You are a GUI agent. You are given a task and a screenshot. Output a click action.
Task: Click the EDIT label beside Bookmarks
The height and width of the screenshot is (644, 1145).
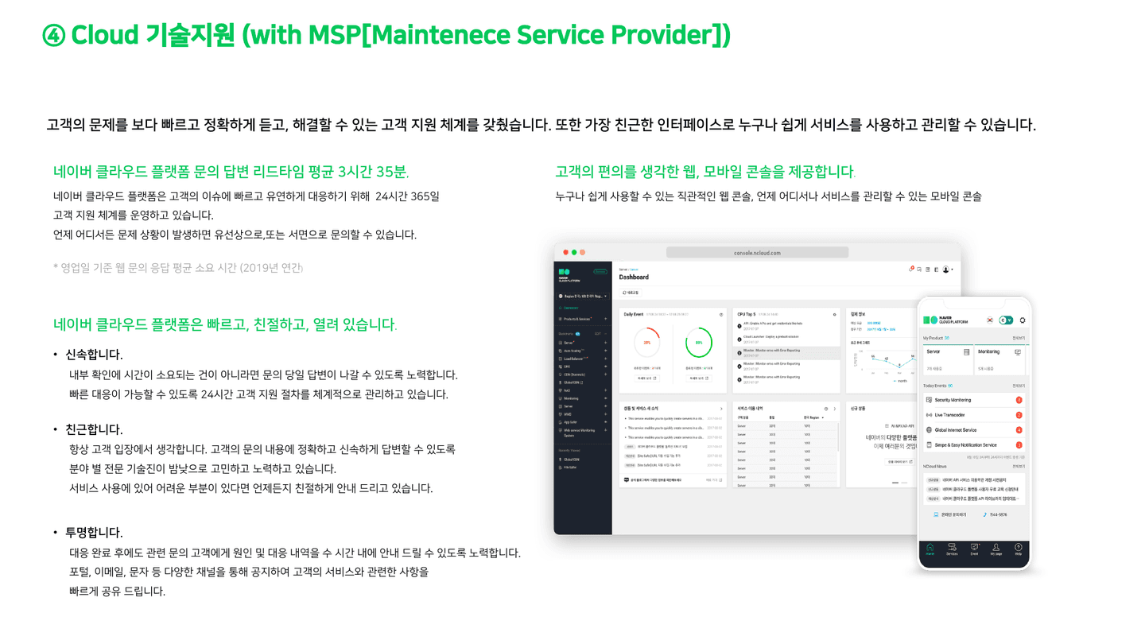coord(598,334)
